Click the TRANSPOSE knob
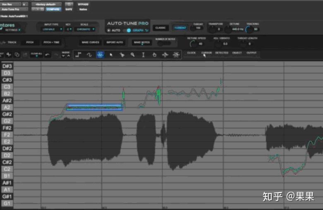 click(212, 29)
